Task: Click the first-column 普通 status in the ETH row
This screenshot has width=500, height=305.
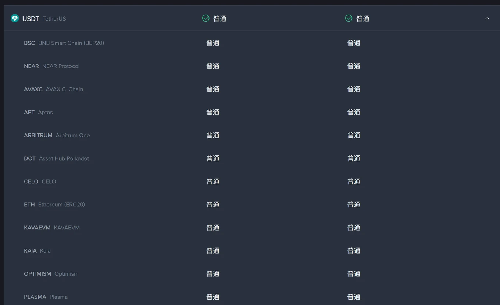Action: [x=213, y=205]
